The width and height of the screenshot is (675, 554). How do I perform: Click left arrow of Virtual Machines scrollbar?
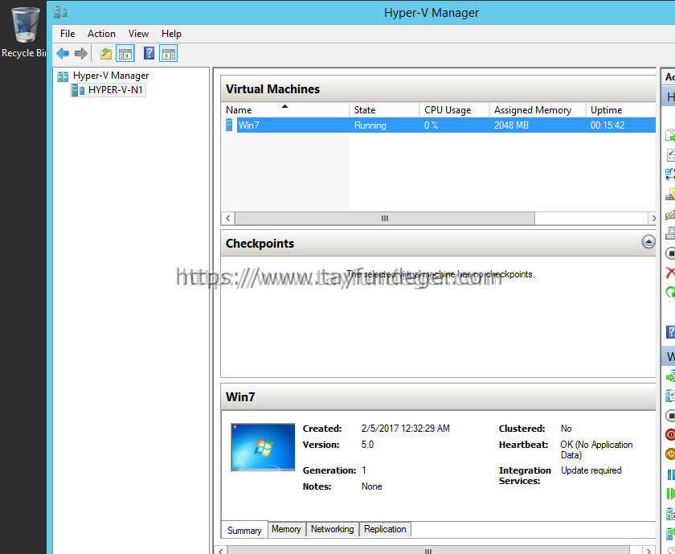(x=228, y=219)
